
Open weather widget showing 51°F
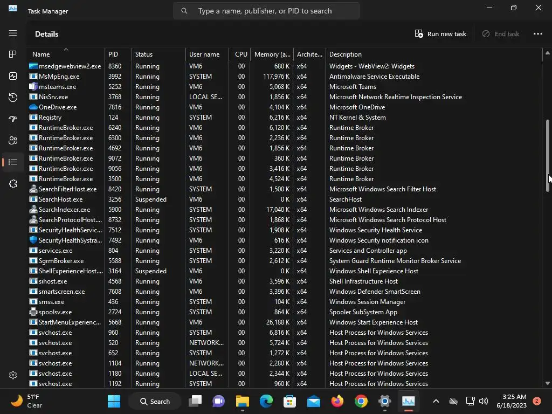pyautogui.click(x=26, y=401)
